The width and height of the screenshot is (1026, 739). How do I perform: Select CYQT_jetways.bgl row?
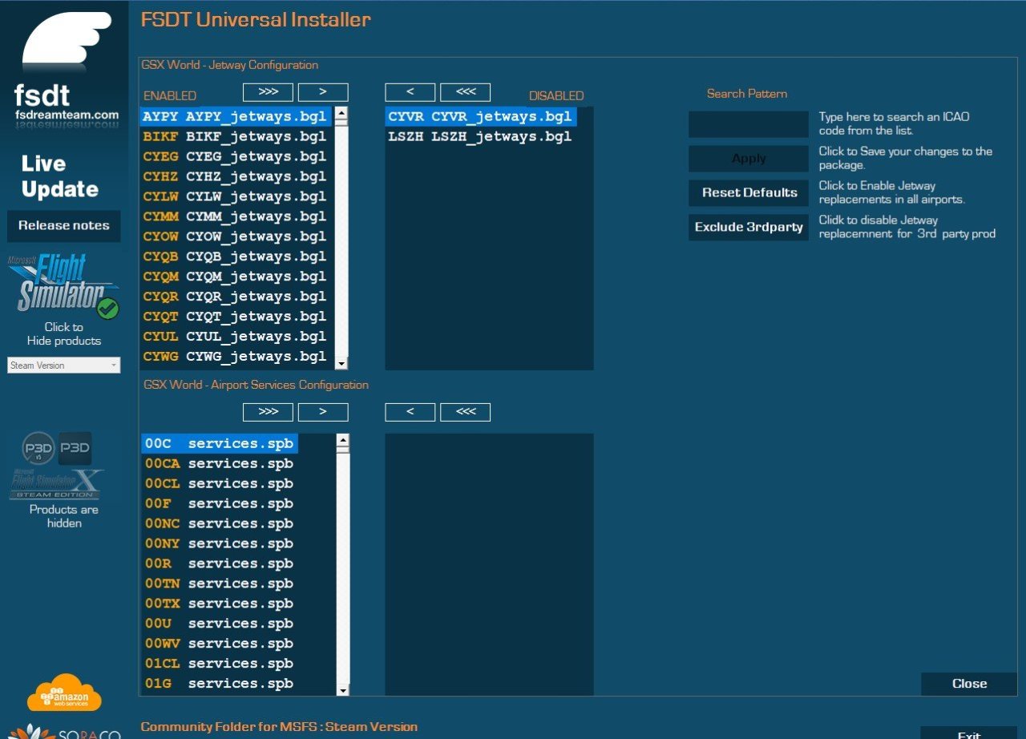(x=236, y=317)
